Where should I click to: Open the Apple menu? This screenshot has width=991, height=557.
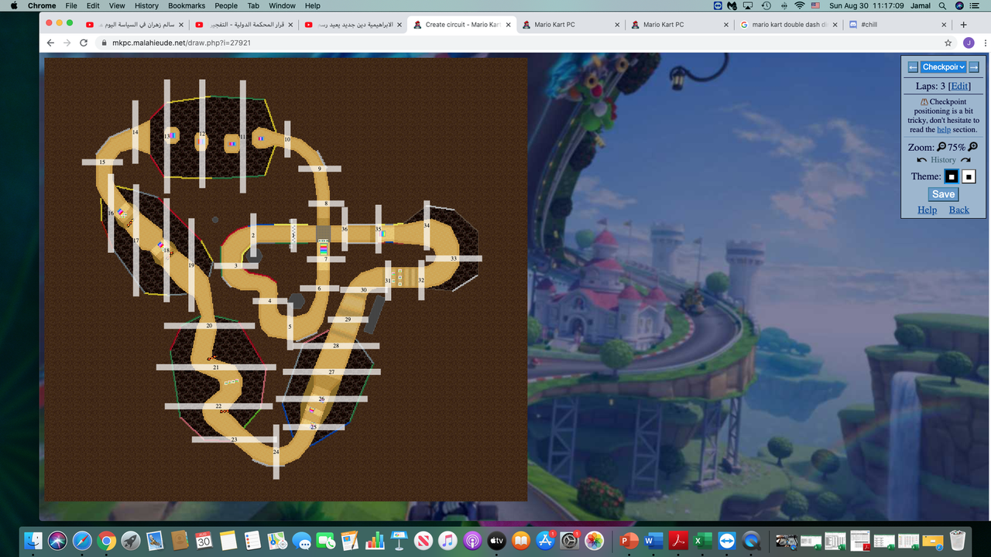tap(14, 5)
